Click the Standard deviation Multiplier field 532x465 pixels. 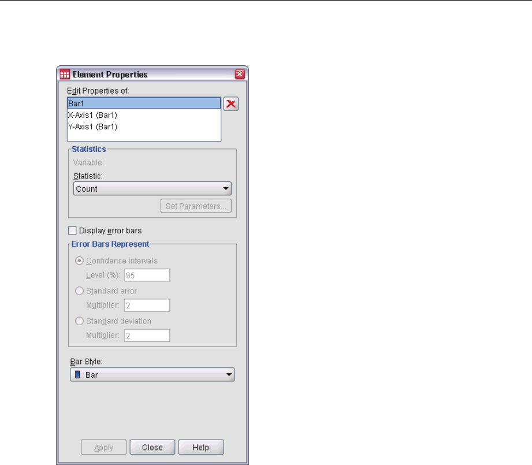pos(147,336)
